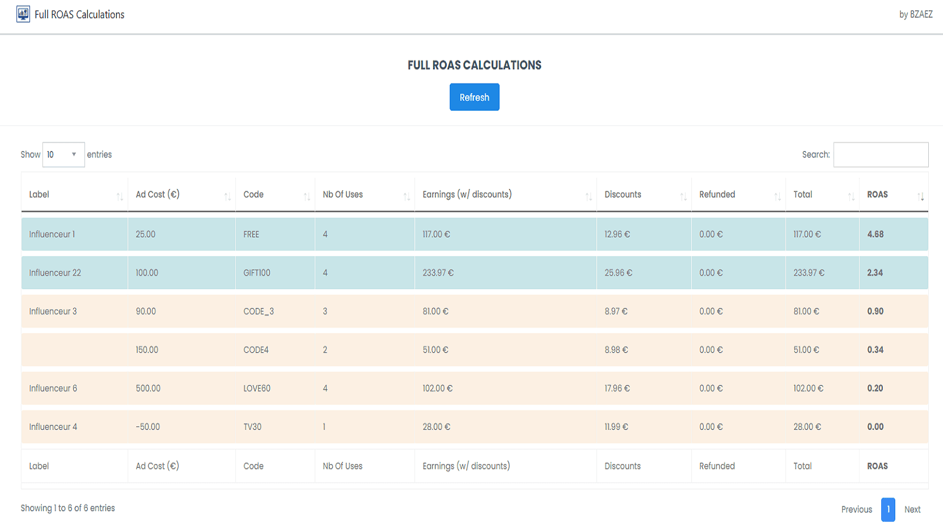This screenshot has width=943, height=530.
Task: Click inside the Search input field
Action: coord(881,155)
